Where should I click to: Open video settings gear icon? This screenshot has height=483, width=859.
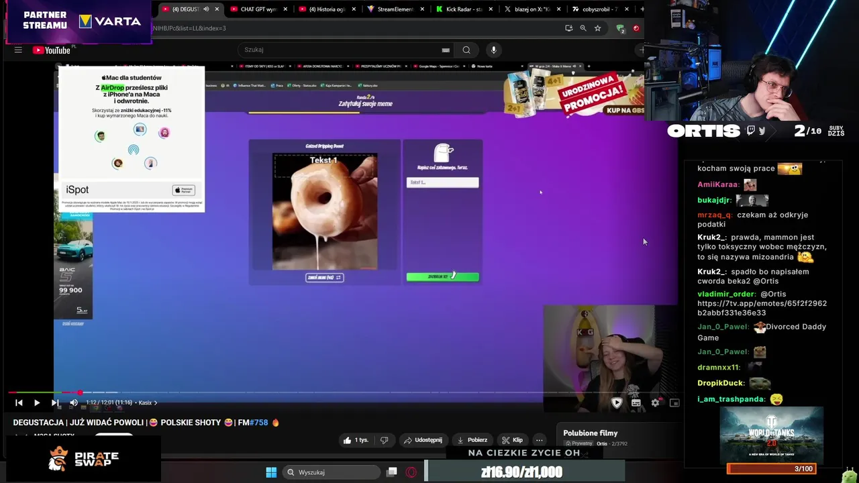tap(655, 402)
